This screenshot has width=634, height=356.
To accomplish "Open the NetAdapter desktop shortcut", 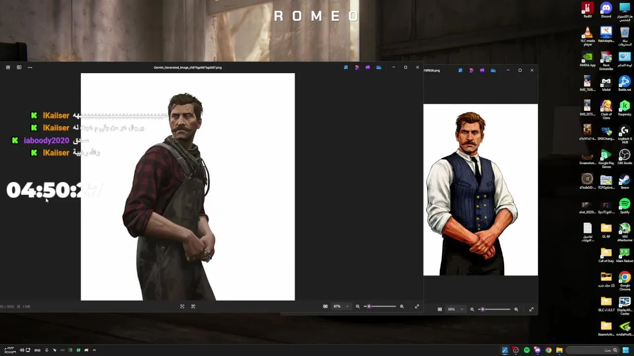I will tap(606, 34).
